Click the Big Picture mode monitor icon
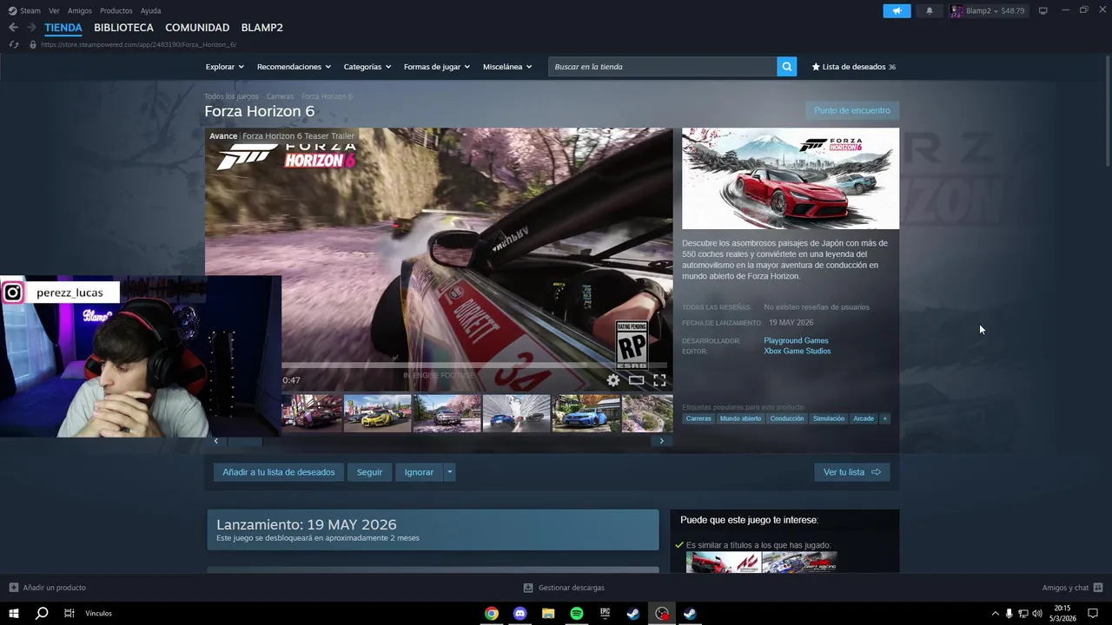This screenshot has height=625, width=1112. [x=1043, y=10]
